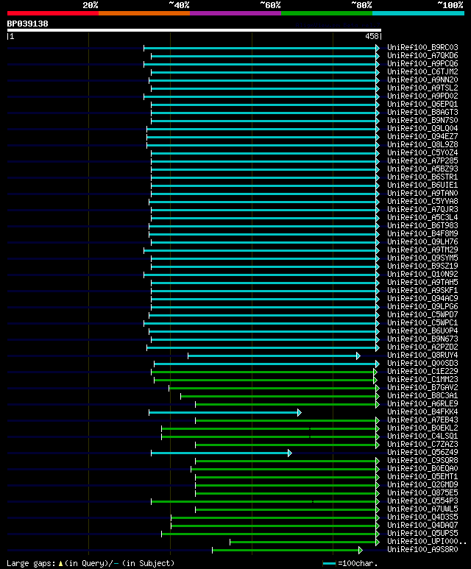Select the UniRef100_A7P285 label
This screenshot has height=569, width=471.
point(422,160)
